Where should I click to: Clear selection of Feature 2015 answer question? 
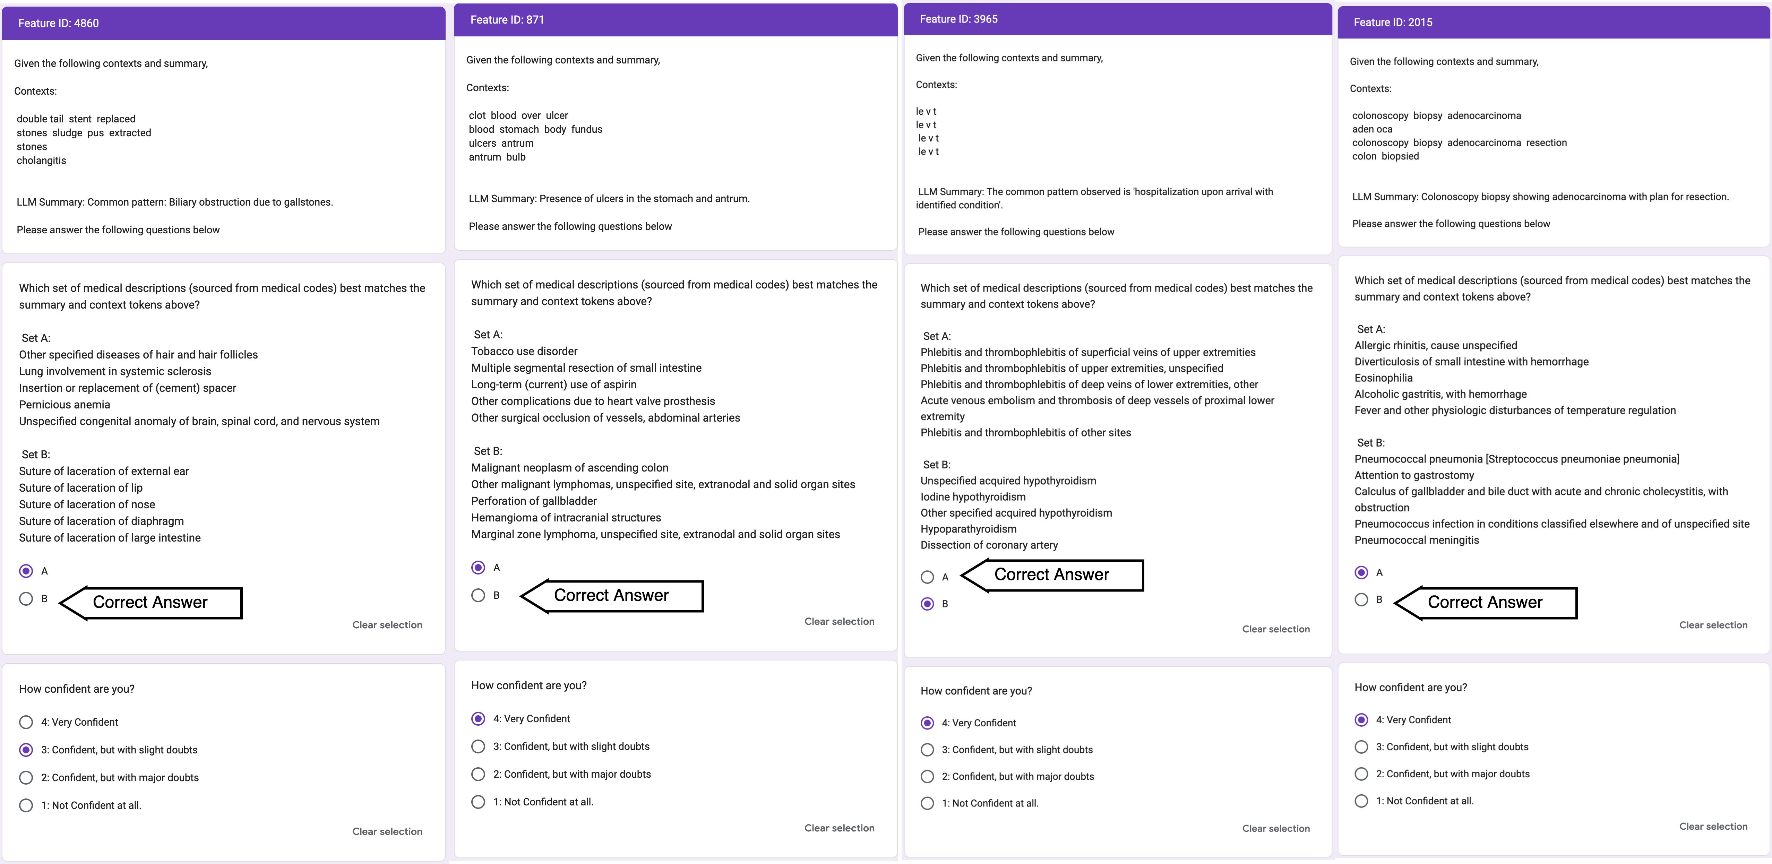[x=1713, y=625]
